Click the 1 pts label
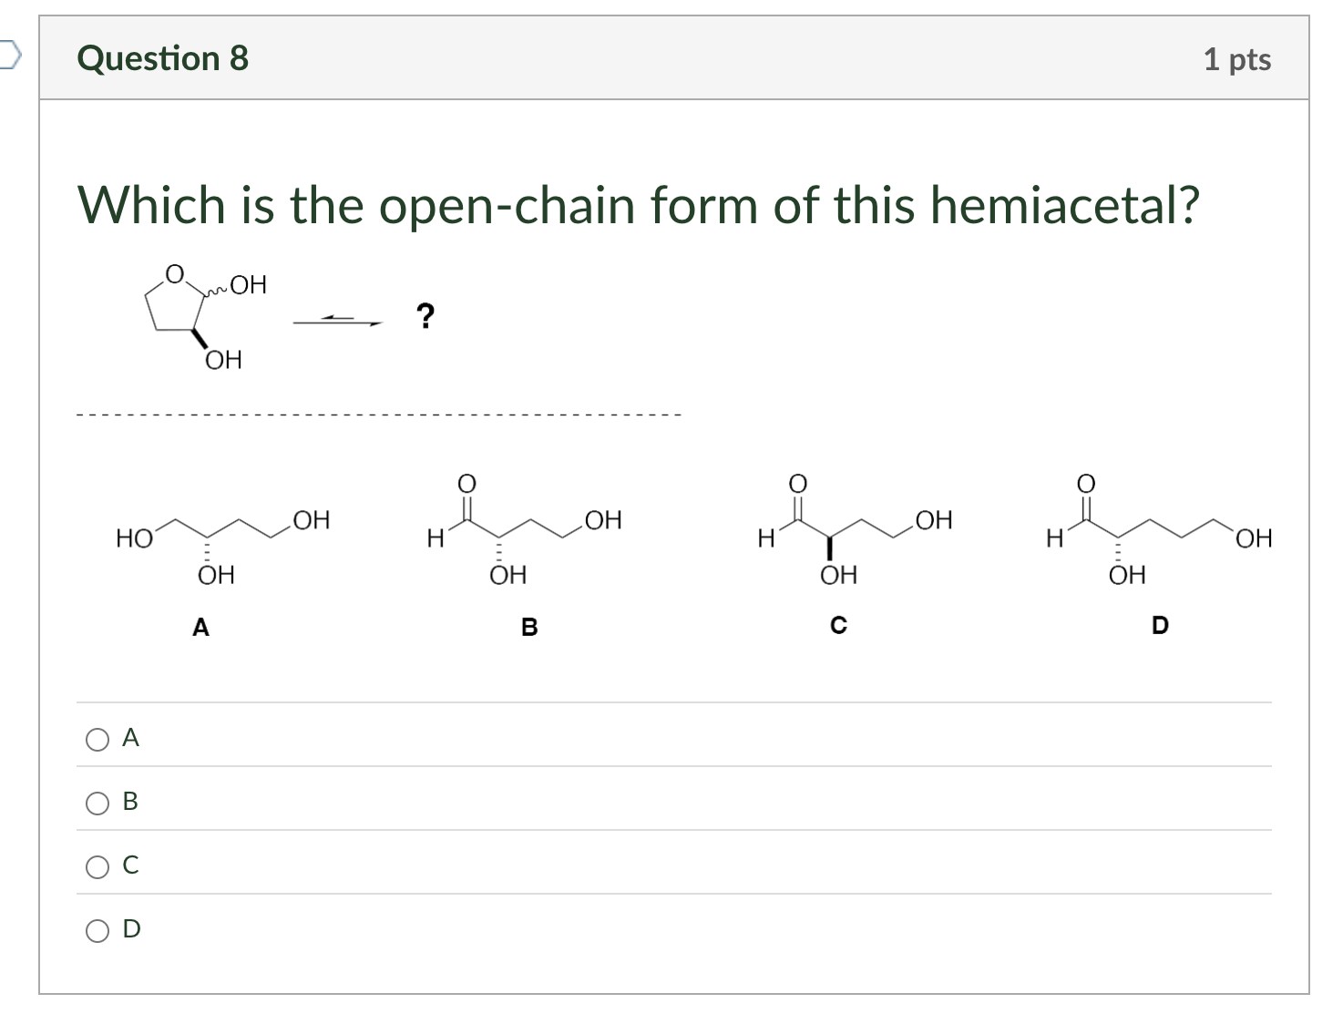1343x1024 pixels. 1237,59
